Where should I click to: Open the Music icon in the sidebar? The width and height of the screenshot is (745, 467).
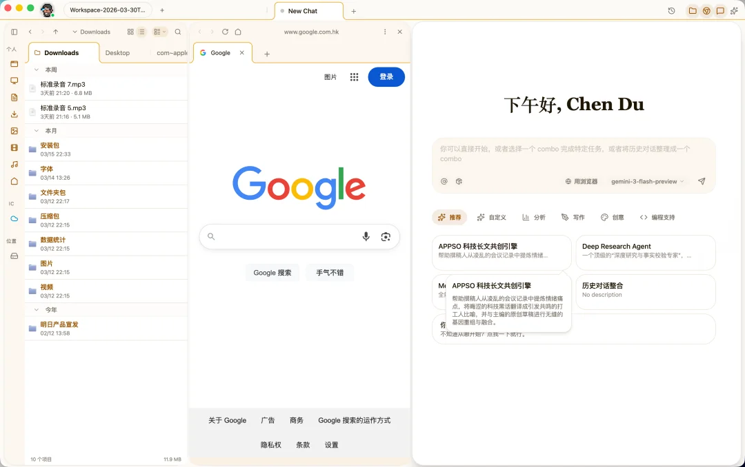tap(14, 165)
